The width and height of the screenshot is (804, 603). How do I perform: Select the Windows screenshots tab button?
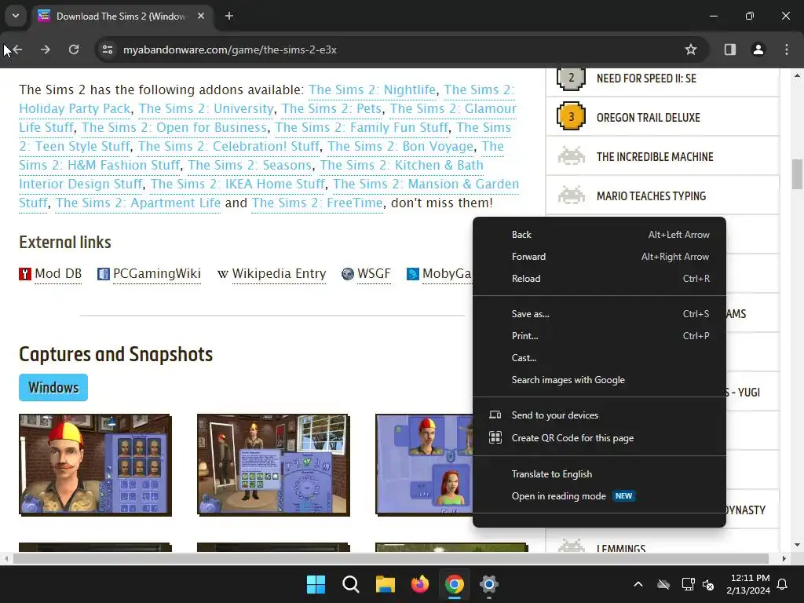point(53,388)
